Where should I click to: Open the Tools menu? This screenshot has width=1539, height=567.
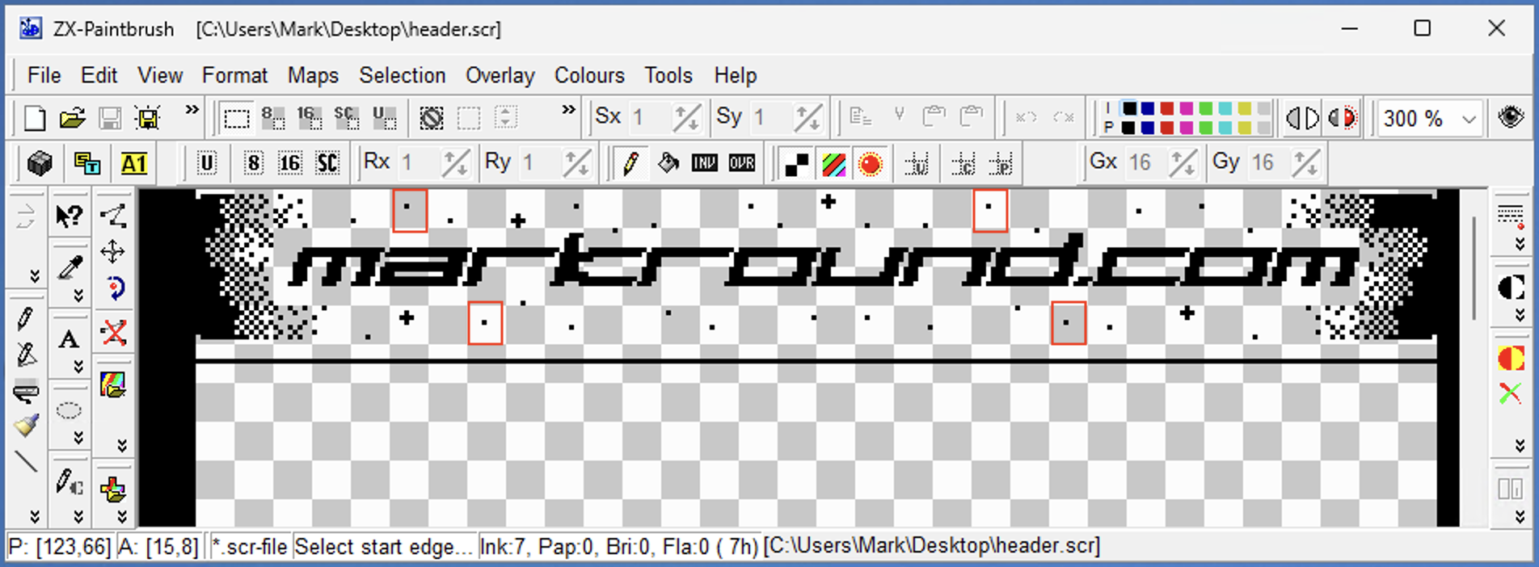point(668,75)
